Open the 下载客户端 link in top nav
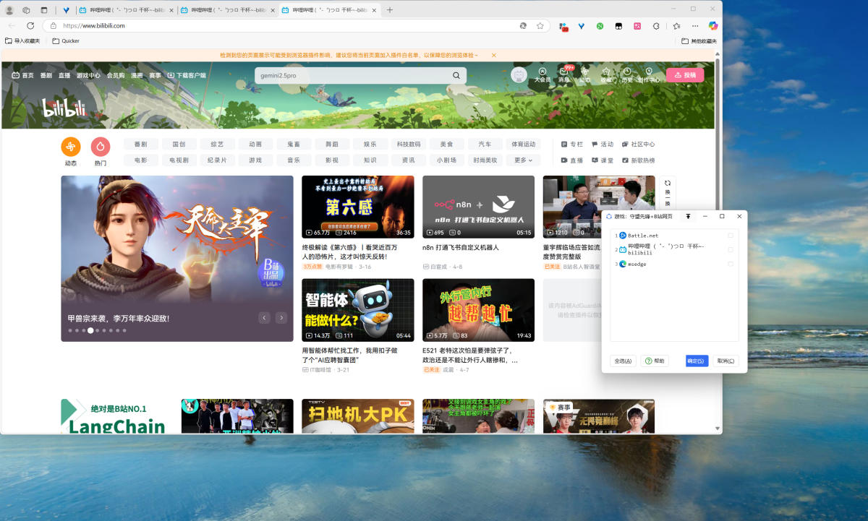This screenshot has height=521, width=868. pyautogui.click(x=187, y=75)
